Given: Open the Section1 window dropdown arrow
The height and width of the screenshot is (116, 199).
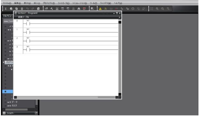Looking at the screenshot, I should point(114,13).
